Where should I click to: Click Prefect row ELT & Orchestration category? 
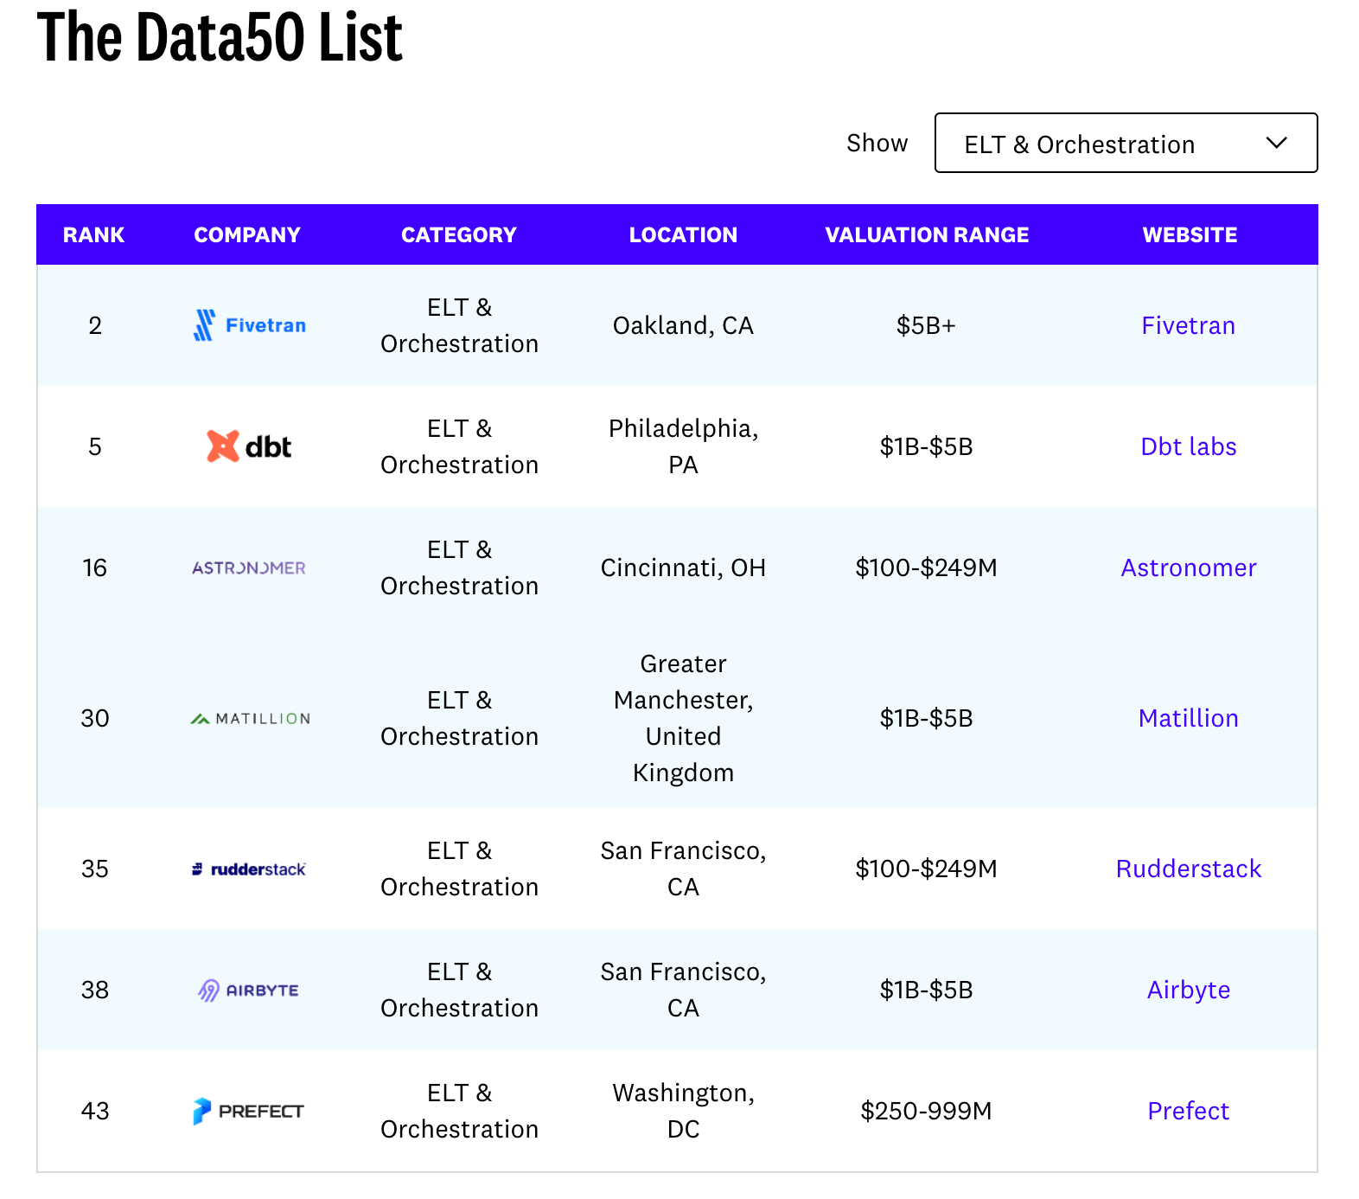(x=459, y=1111)
